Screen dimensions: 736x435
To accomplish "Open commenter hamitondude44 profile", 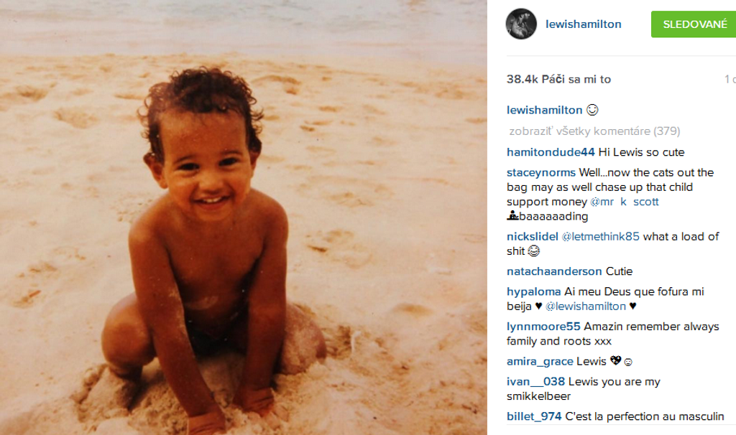I will click(551, 152).
